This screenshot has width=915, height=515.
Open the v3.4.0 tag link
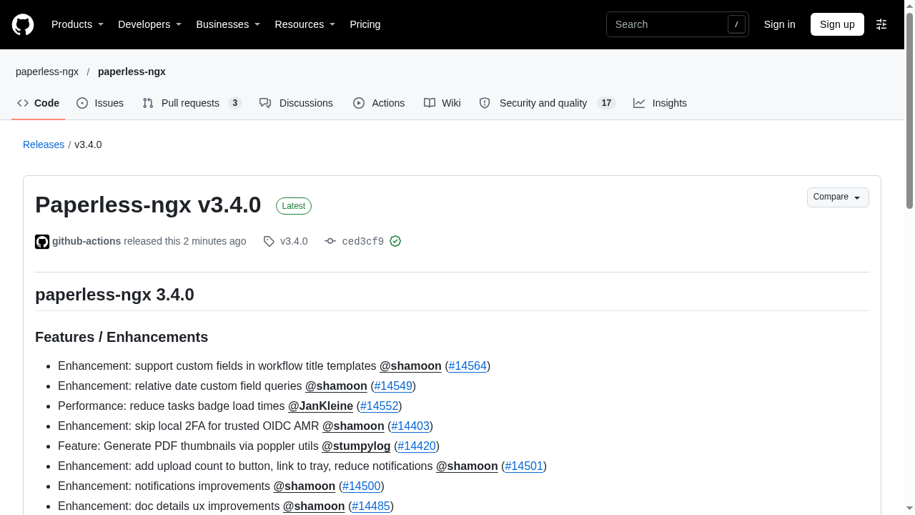tap(294, 242)
